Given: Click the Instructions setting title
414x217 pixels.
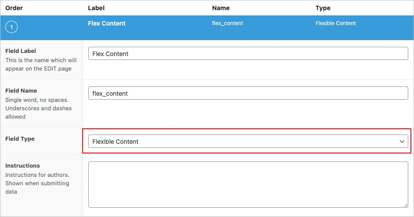Looking at the screenshot, I should [x=23, y=165].
